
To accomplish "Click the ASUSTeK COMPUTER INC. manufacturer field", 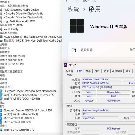I will (x=108, y=79).
